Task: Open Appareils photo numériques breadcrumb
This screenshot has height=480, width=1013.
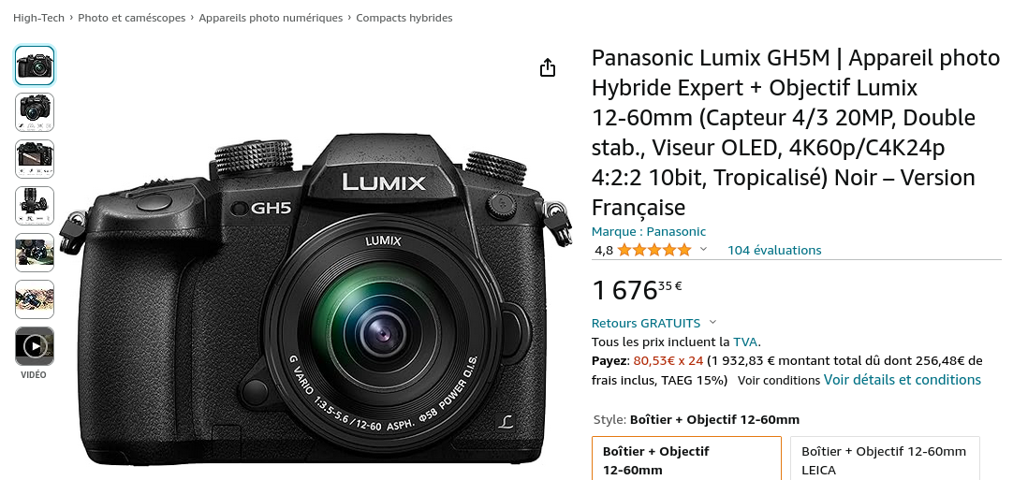Action: [271, 18]
